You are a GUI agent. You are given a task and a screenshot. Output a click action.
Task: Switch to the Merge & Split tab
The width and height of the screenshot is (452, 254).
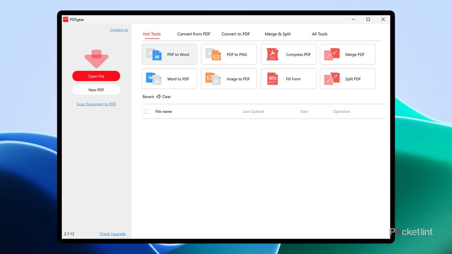(278, 34)
